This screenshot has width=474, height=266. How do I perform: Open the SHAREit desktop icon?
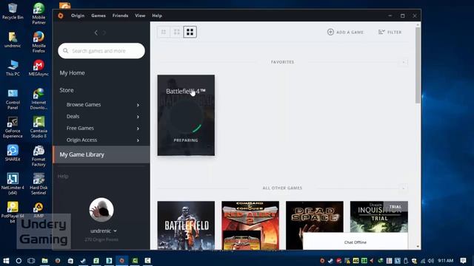(x=13, y=153)
